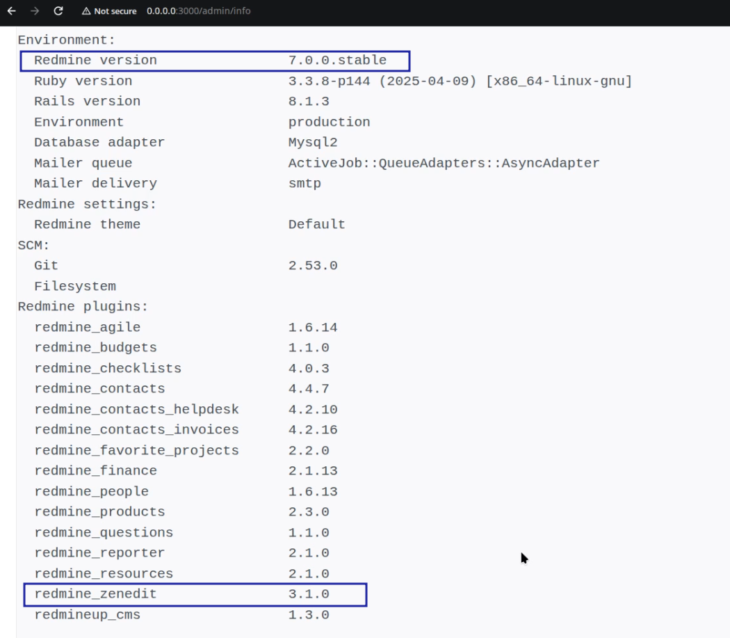Click the 'Mailer queue' label
730x638 pixels.
[x=83, y=163]
